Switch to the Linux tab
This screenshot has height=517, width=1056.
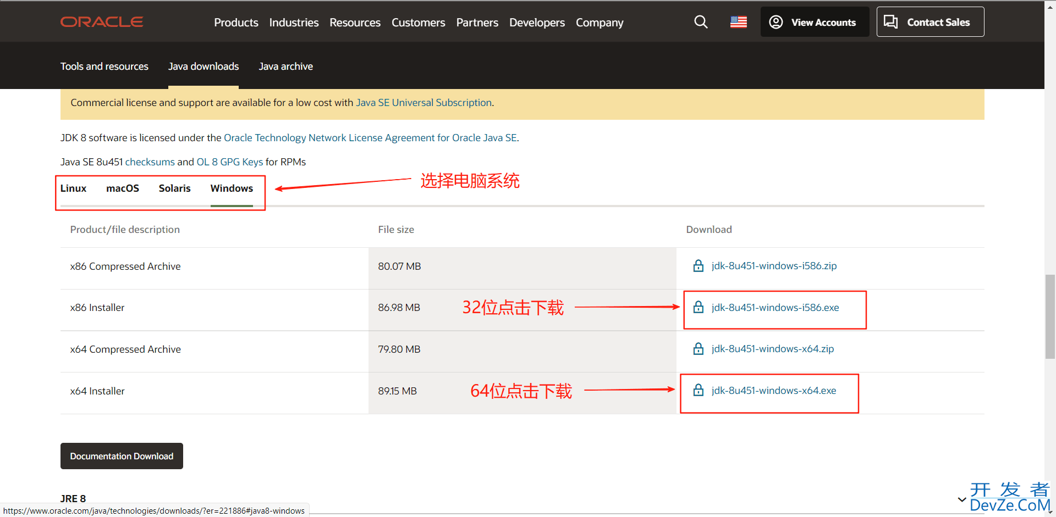click(73, 188)
